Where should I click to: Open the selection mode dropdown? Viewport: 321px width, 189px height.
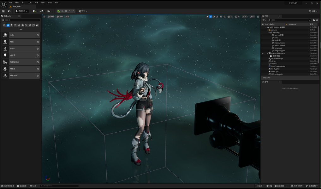point(21,11)
